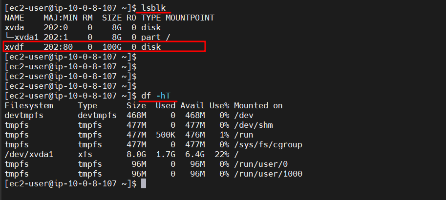Click the Avail column header

[x=192, y=106]
